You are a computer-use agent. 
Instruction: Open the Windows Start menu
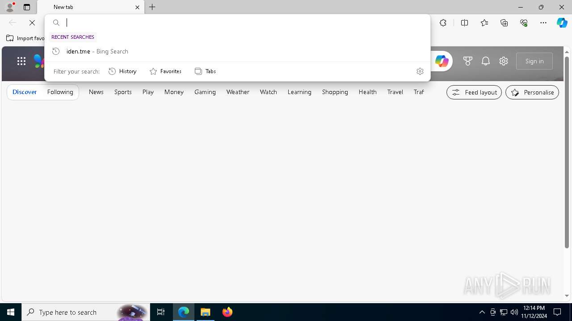(11, 312)
